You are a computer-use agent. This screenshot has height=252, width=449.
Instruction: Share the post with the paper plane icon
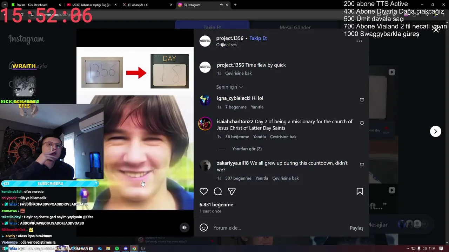(x=232, y=191)
